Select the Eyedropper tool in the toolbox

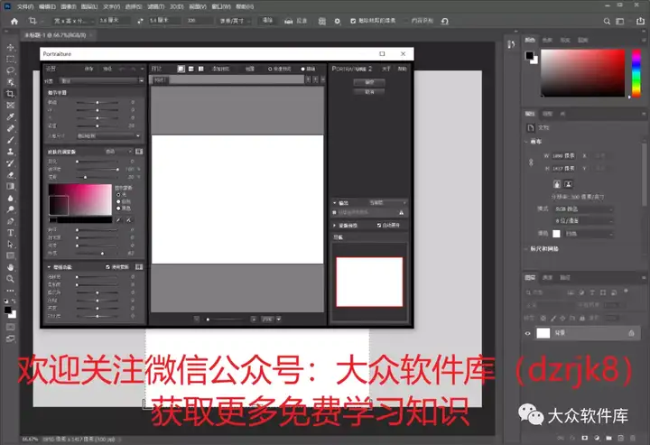pyautogui.click(x=10, y=116)
